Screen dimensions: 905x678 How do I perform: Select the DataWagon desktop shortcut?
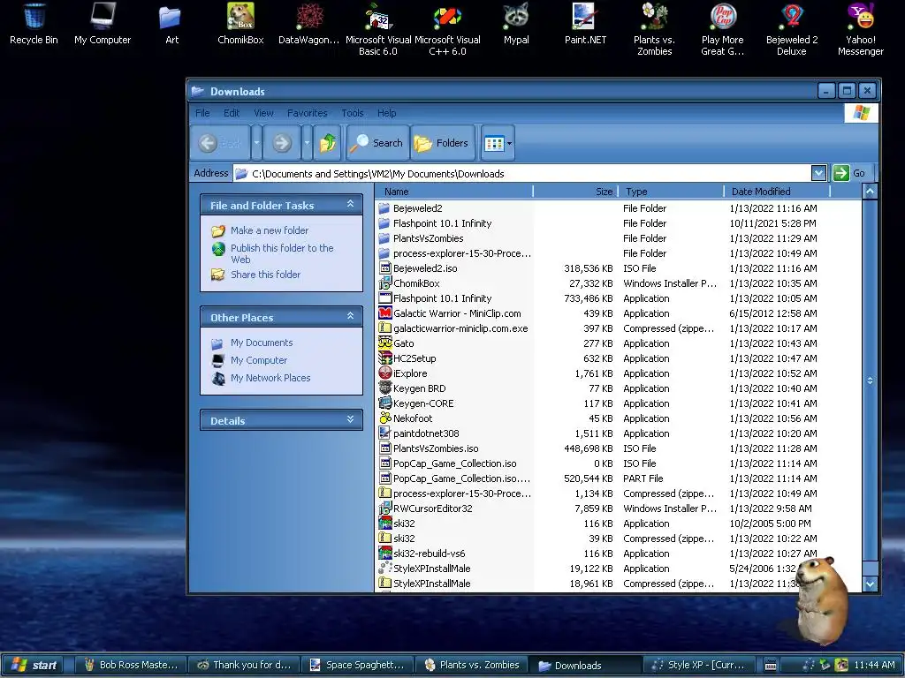[308, 23]
